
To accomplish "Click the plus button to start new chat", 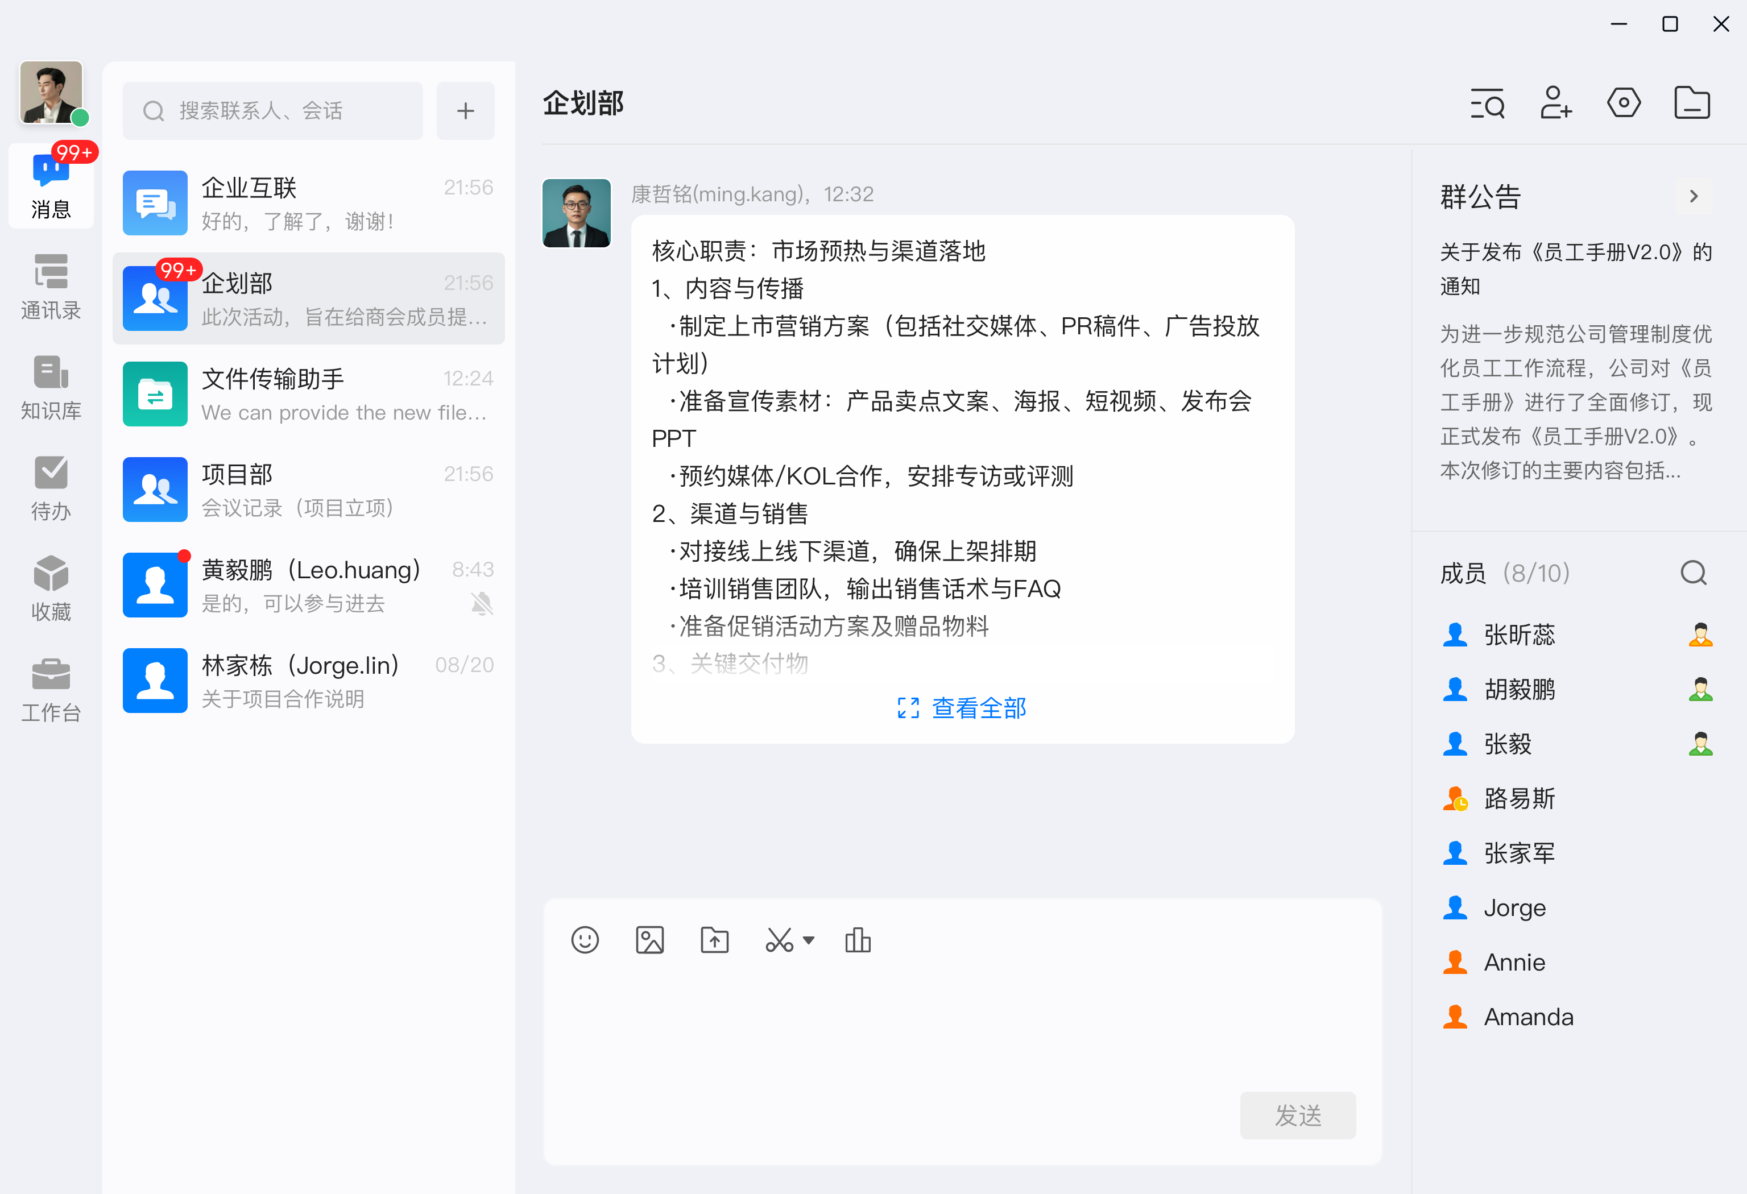I will [x=465, y=110].
